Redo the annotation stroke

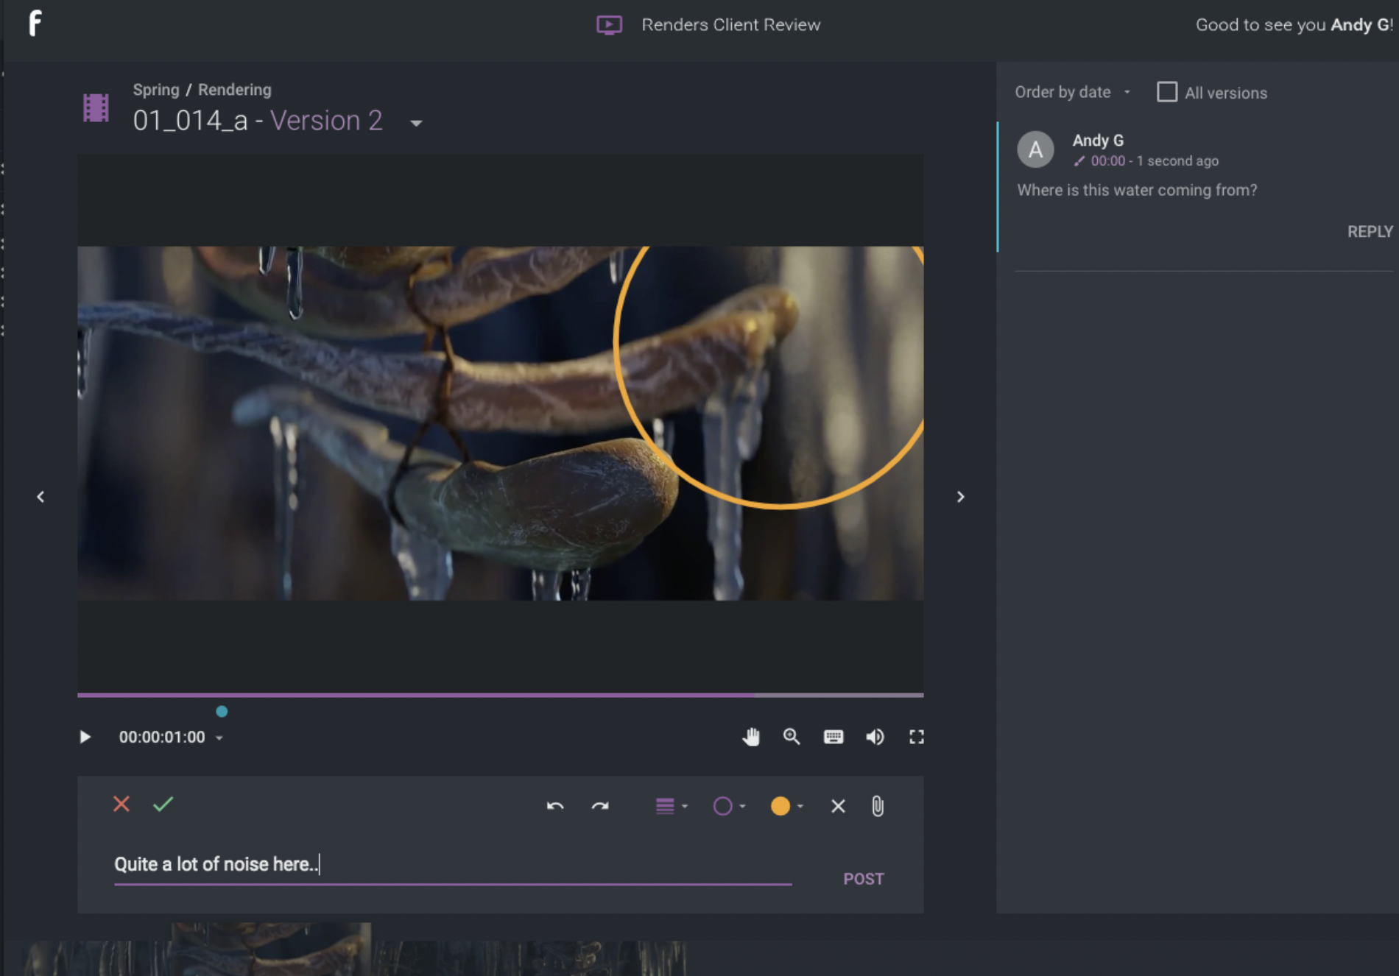click(600, 806)
